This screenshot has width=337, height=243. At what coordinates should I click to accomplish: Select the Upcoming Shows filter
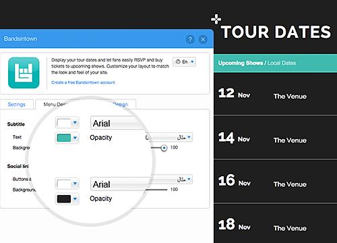(241, 63)
